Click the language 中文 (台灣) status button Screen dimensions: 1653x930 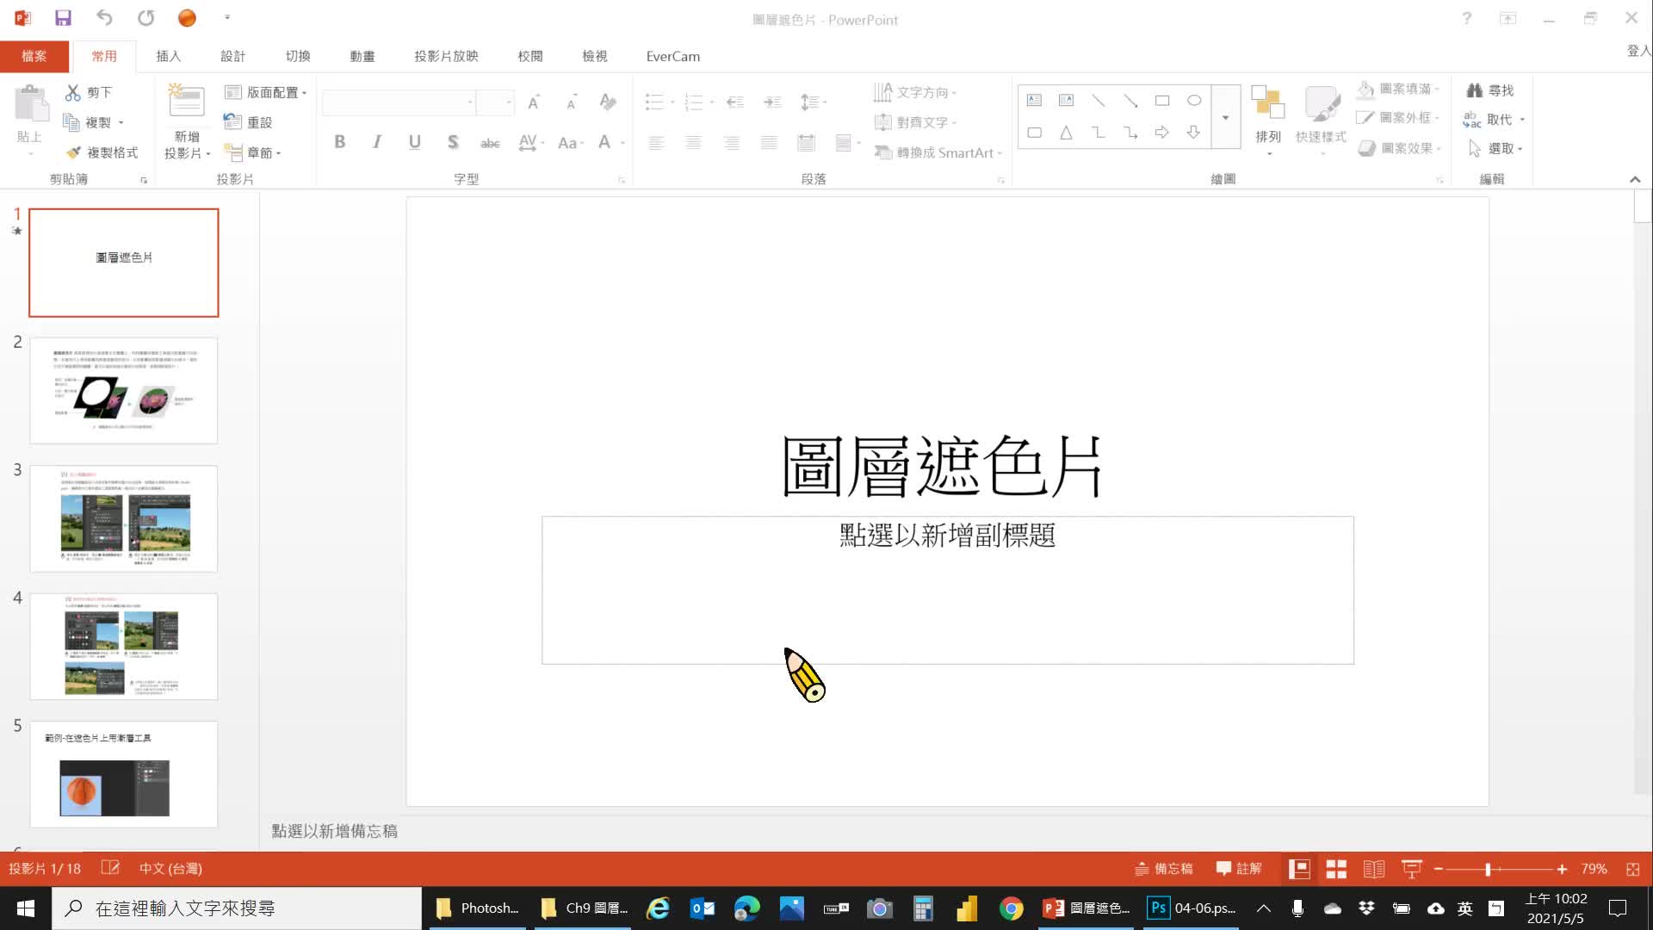click(x=170, y=869)
